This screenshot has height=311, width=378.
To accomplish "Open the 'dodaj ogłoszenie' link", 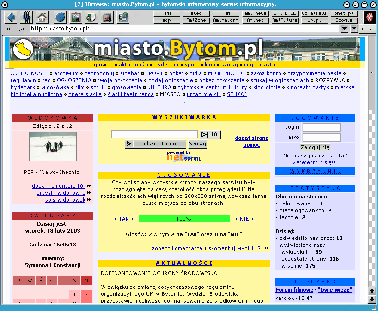I will (171, 80).
